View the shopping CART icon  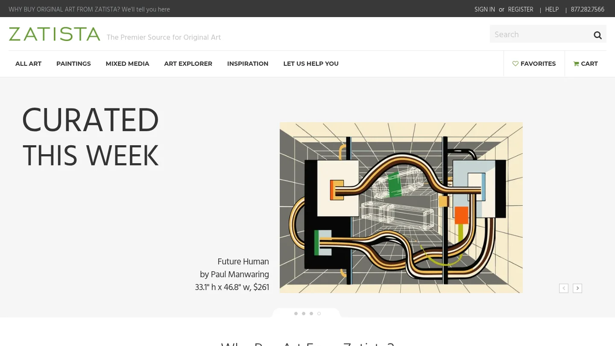(576, 64)
